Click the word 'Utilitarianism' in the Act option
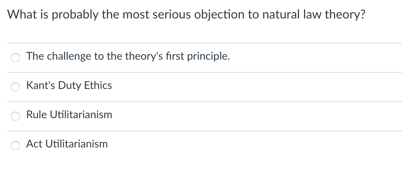 [76, 144]
